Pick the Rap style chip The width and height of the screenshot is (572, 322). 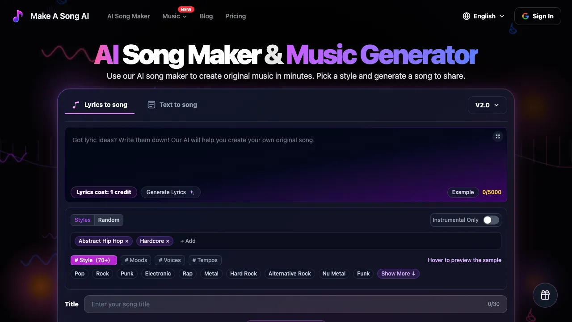coord(188,274)
